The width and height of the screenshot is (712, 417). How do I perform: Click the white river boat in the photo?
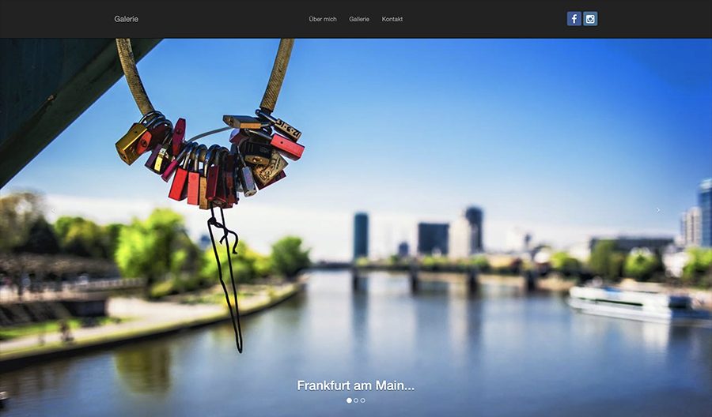[x=625, y=302]
